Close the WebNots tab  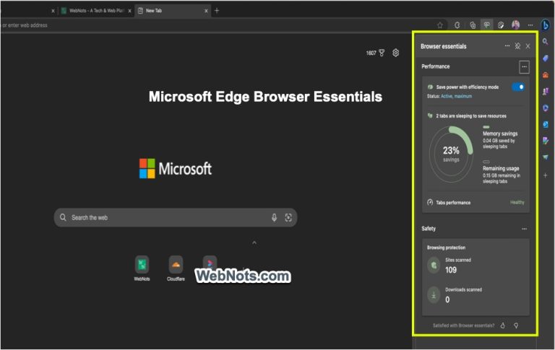point(129,11)
